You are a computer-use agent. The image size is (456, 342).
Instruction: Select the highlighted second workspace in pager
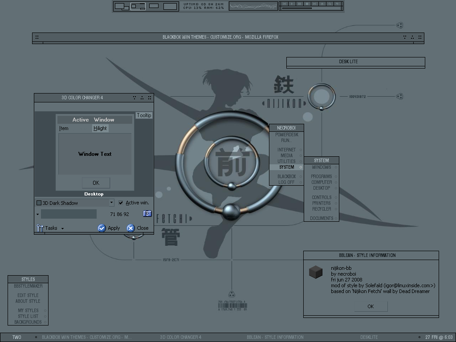pos(138,6)
